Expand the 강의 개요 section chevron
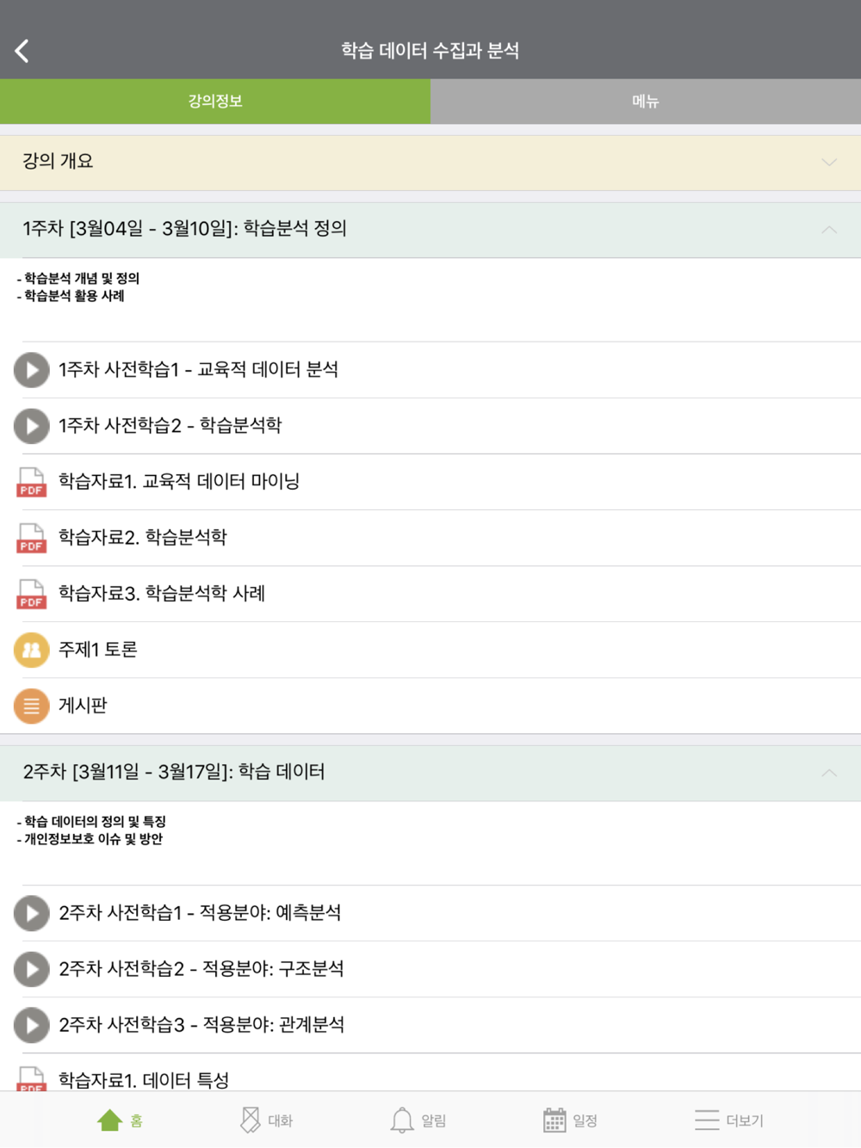The image size is (861, 1148). coord(829,162)
